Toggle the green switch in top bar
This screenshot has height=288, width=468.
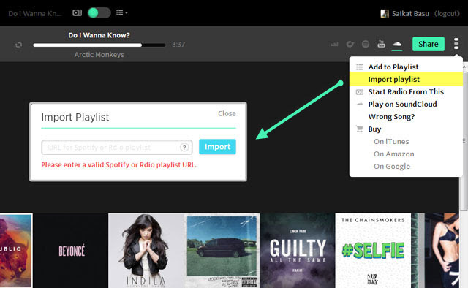[x=99, y=13]
